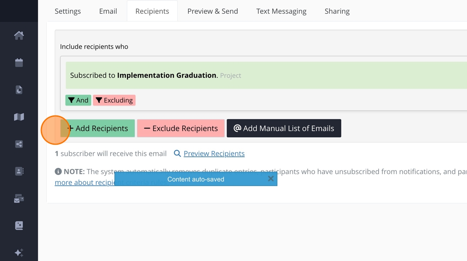Click Add Manual List of Emails

pos(284,128)
